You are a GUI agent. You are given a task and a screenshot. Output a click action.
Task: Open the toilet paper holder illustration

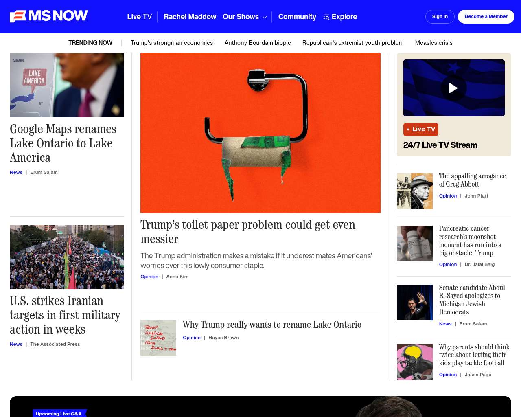tap(260, 133)
